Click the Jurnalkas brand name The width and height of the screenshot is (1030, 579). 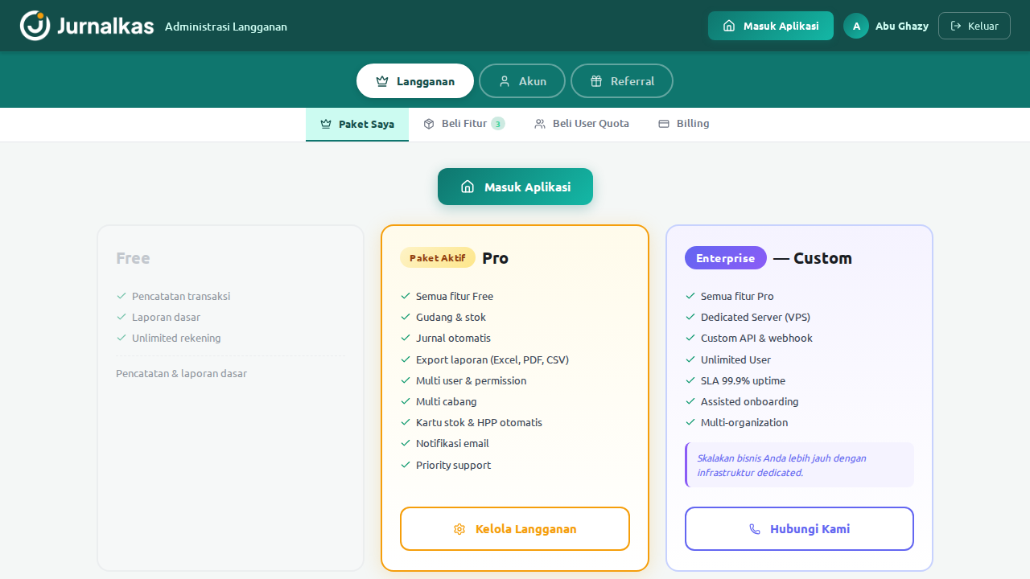tap(105, 26)
